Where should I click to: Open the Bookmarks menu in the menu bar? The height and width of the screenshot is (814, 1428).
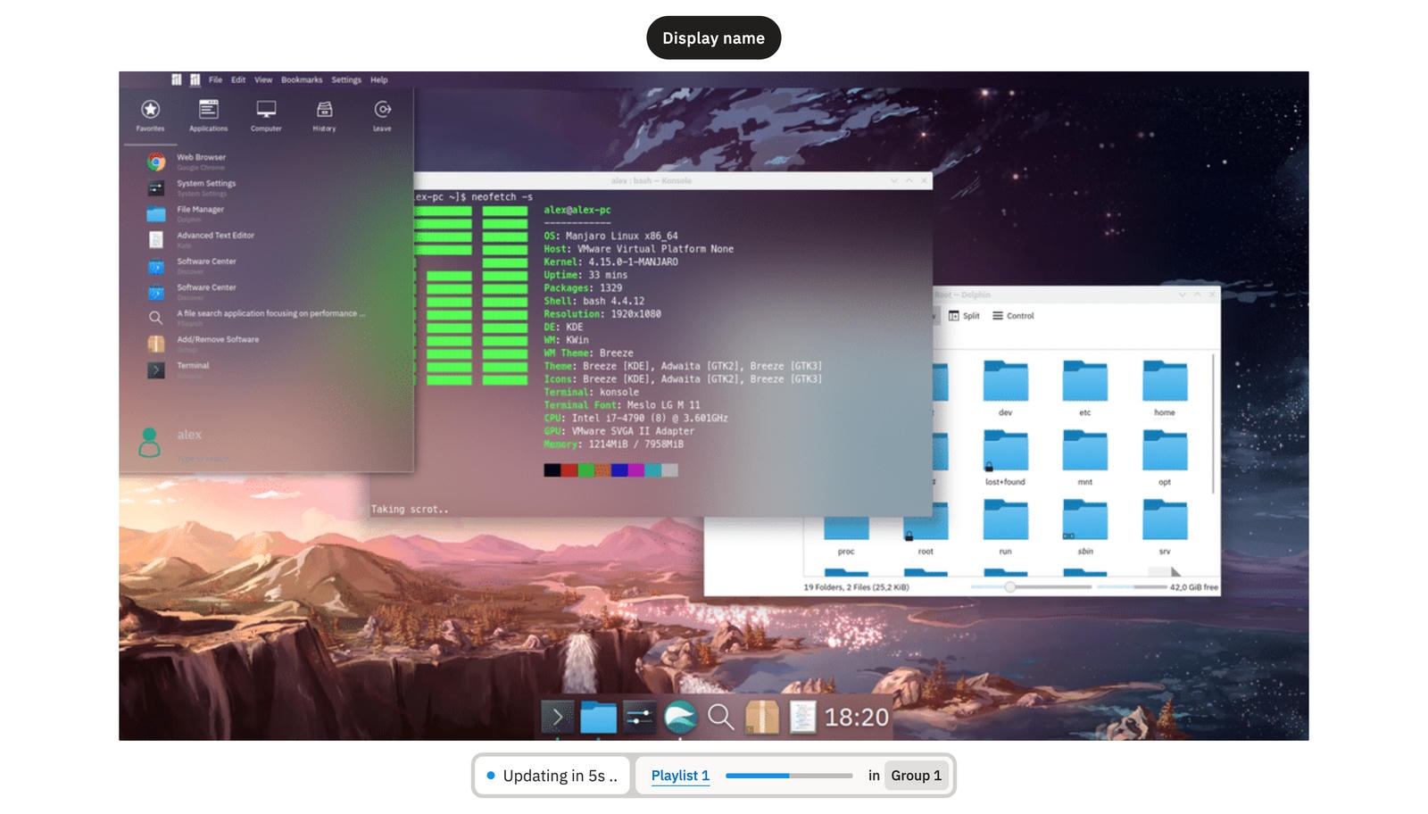coord(302,80)
